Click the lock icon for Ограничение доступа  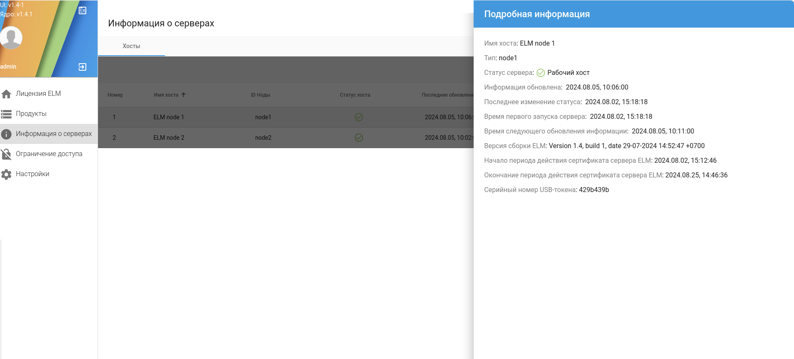click(x=6, y=154)
